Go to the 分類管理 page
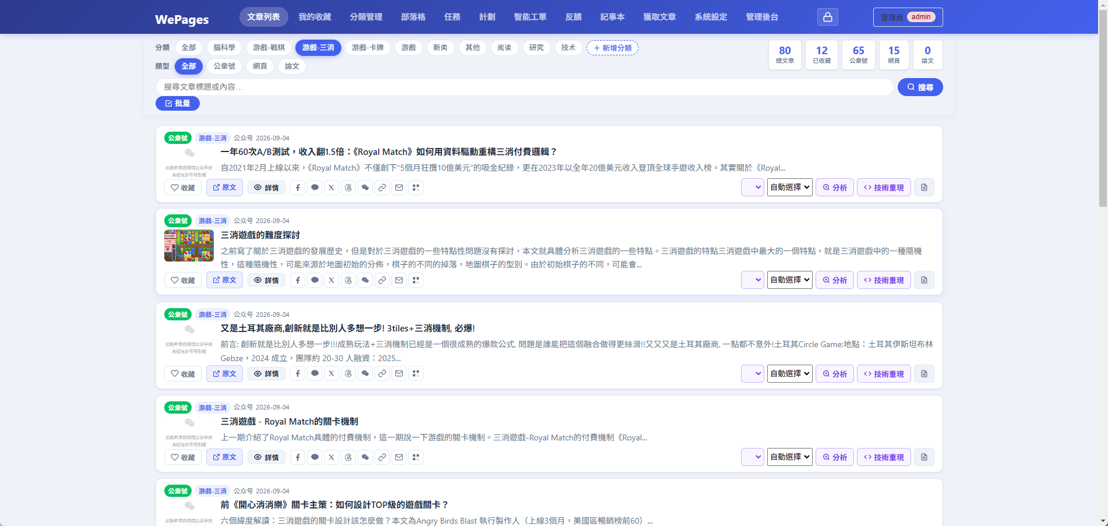1108x526 pixels. [366, 17]
